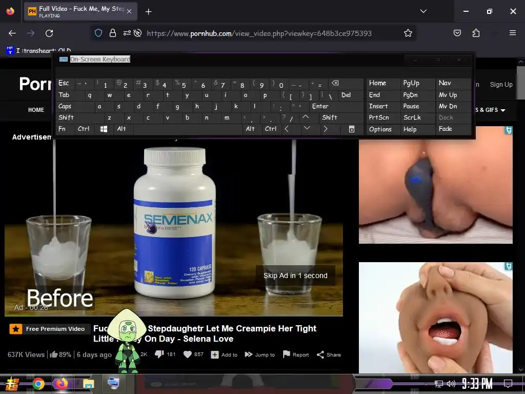Expand the GIFS menu dropdown arrow
This screenshot has height=394, width=525.
tap(503, 110)
